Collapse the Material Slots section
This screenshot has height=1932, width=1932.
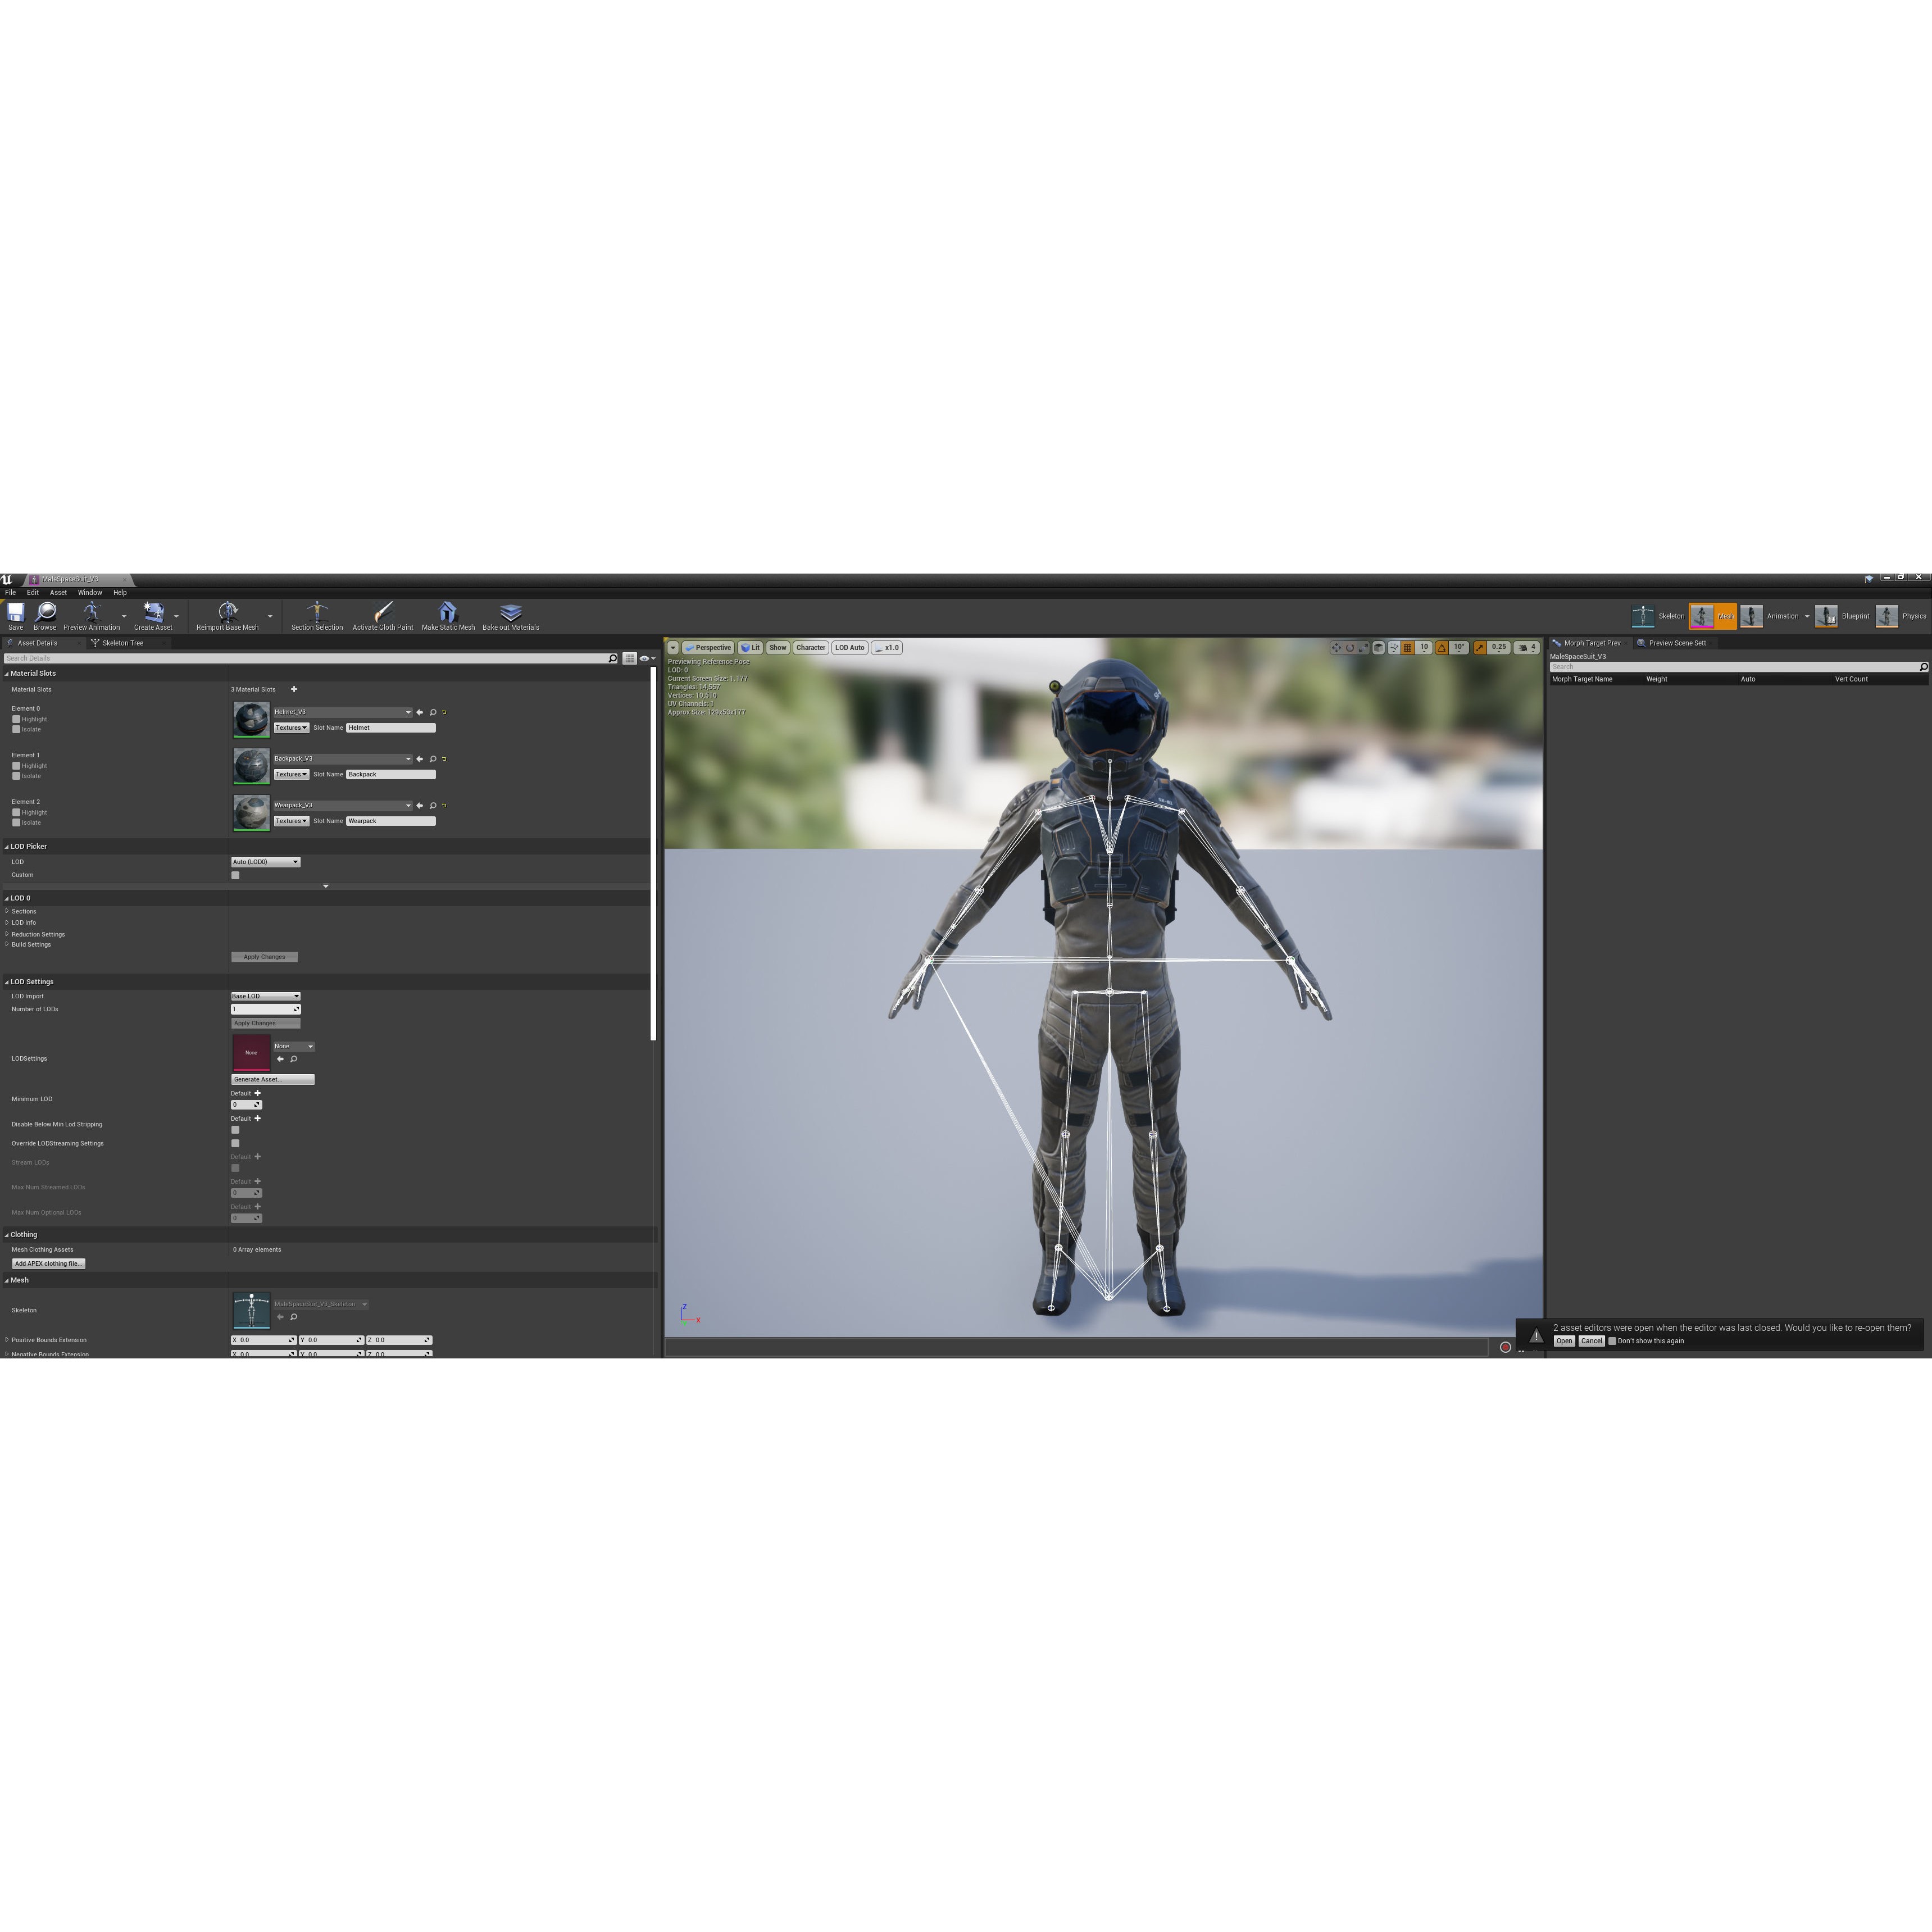(x=7, y=673)
